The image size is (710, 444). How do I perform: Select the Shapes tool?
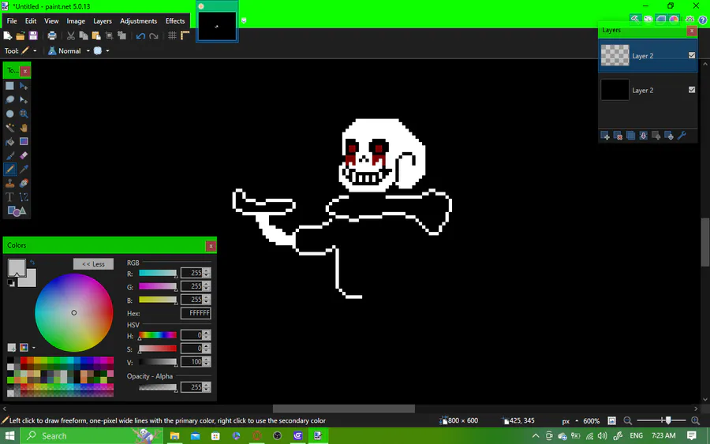(x=17, y=211)
